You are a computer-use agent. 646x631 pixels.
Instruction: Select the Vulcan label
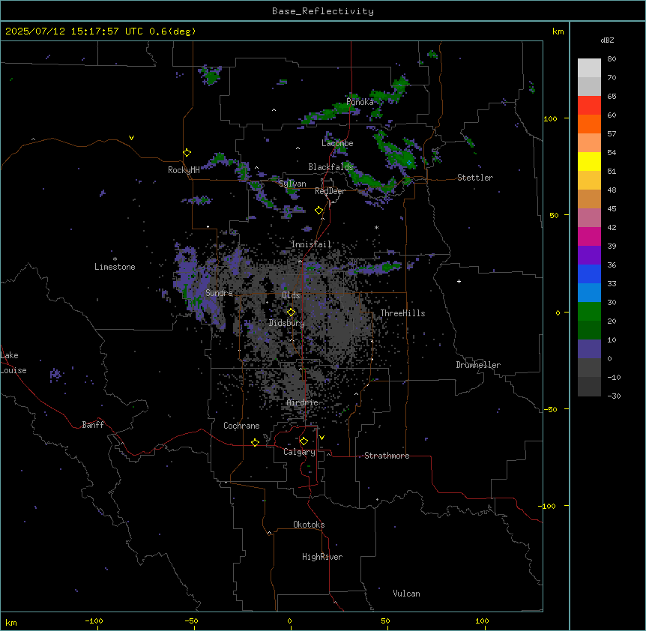pyautogui.click(x=407, y=594)
